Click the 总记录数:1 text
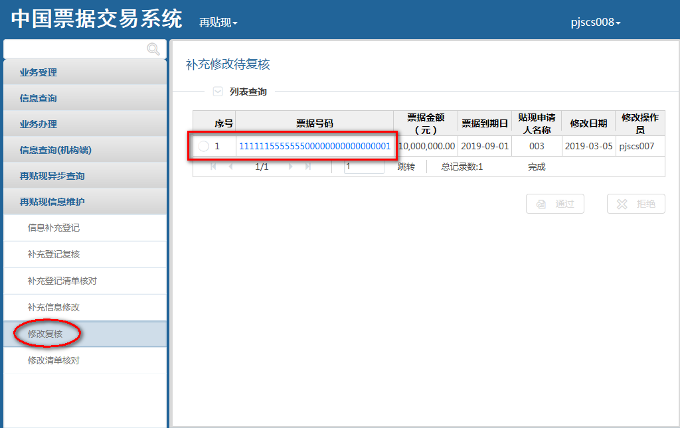 tap(462, 167)
